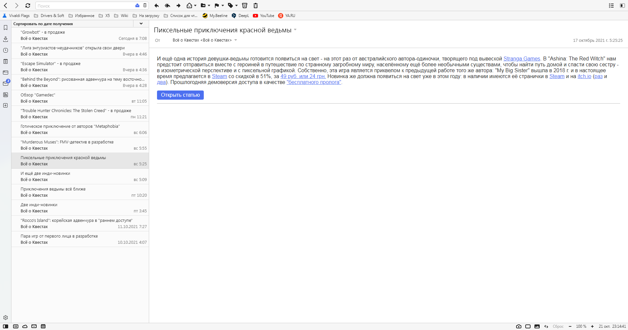
Task: Select the "Escape Simulator" - в продаже message
Action: click(x=80, y=67)
